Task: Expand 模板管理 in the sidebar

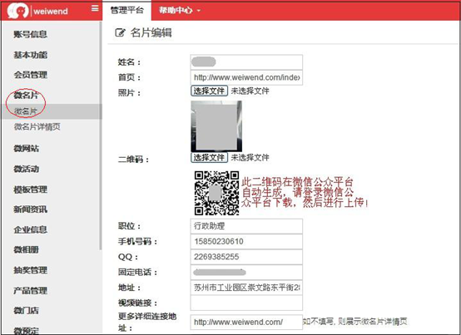Action: (30, 190)
